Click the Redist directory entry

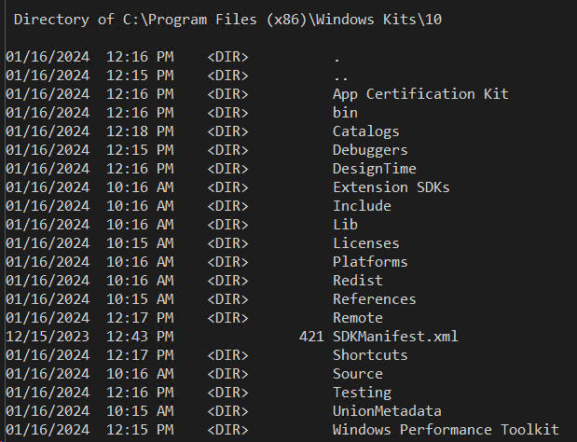(x=358, y=281)
